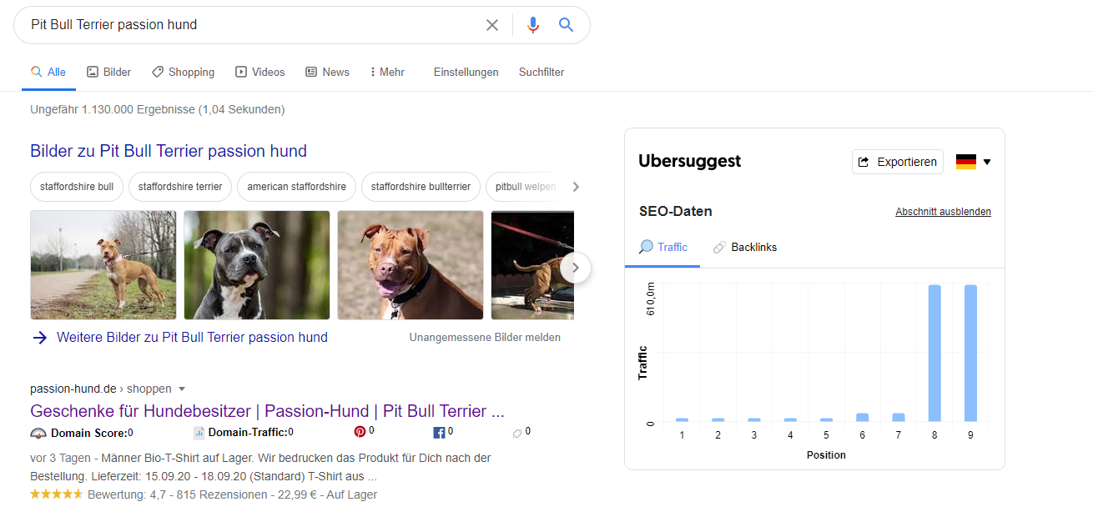This screenshot has height=522, width=1093.
Task: Expand the passion-hund.de result URL arrow
Action: (182, 389)
